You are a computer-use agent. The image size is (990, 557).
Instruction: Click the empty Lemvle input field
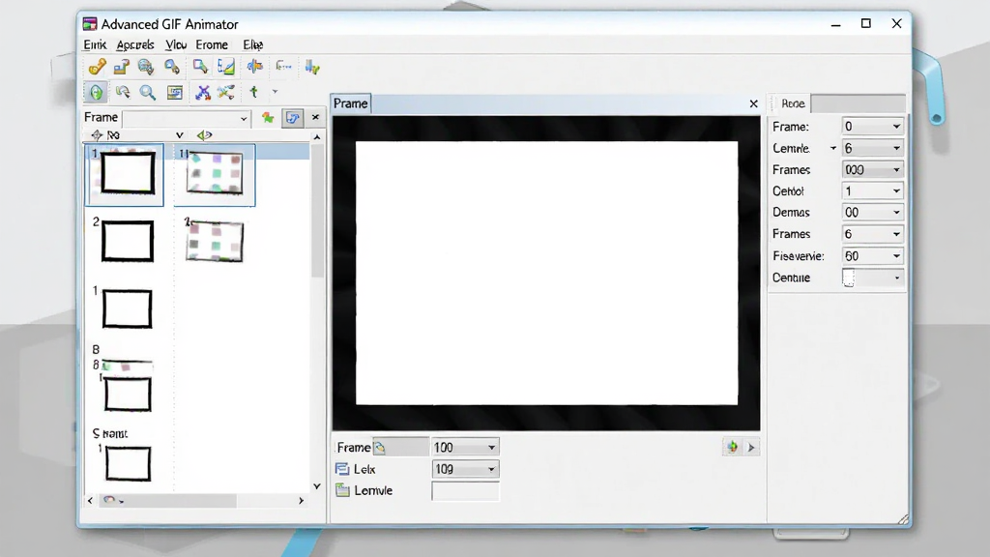point(465,490)
